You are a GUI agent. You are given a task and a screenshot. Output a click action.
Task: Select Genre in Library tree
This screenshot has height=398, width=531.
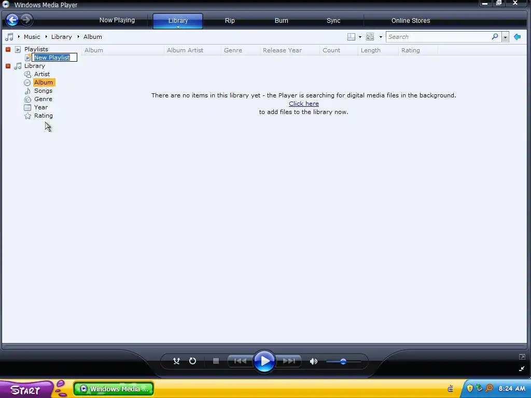[x=43, y=99]
